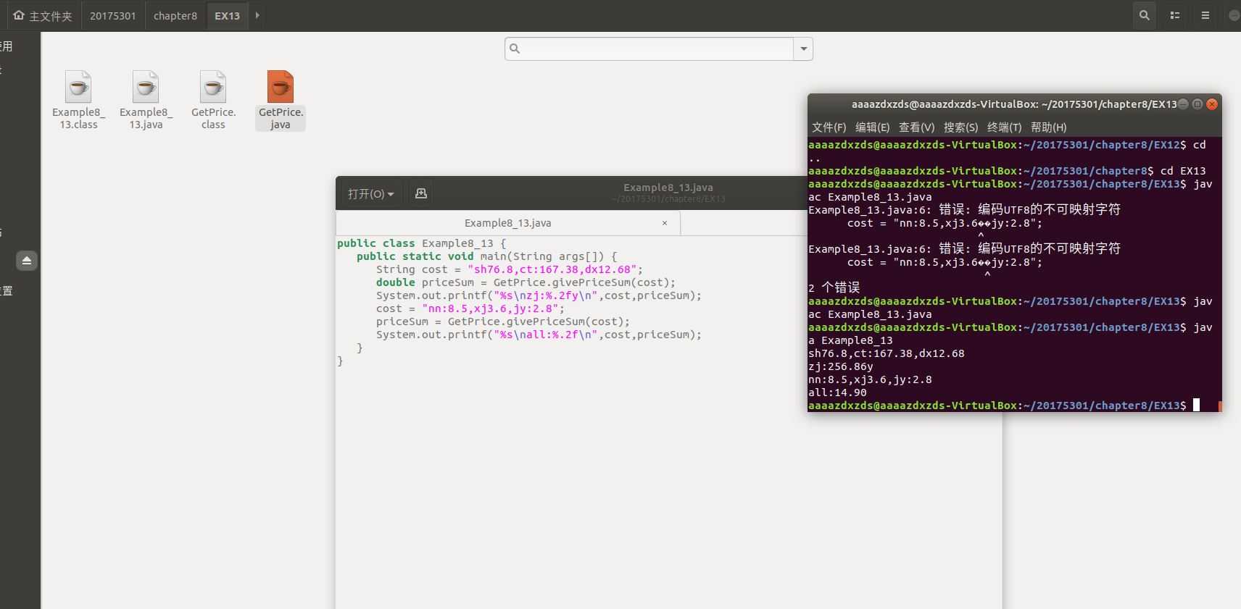The image size is (1241, 609).
Task: Click the printf line containing nall:%.2f
Action: (539, 335)
